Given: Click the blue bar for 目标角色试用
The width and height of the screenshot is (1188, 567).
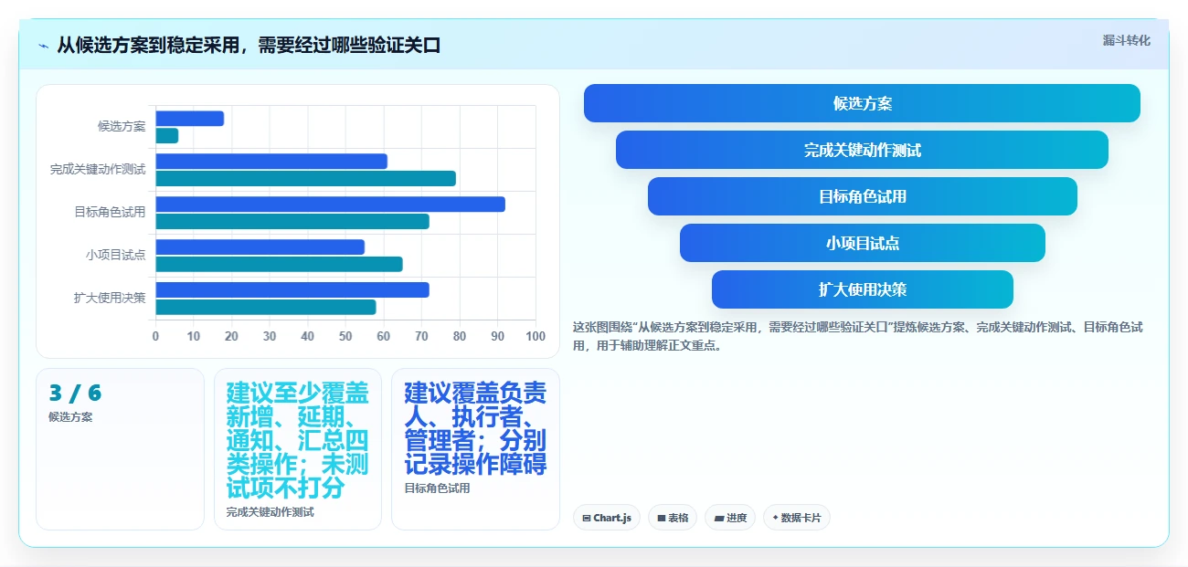Looking at the screenshot, I should coord(330,205).
